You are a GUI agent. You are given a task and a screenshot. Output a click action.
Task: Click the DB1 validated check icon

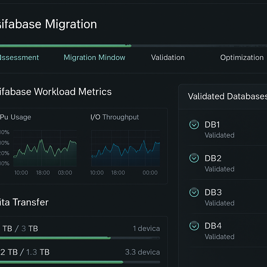(x=194, y=124)
